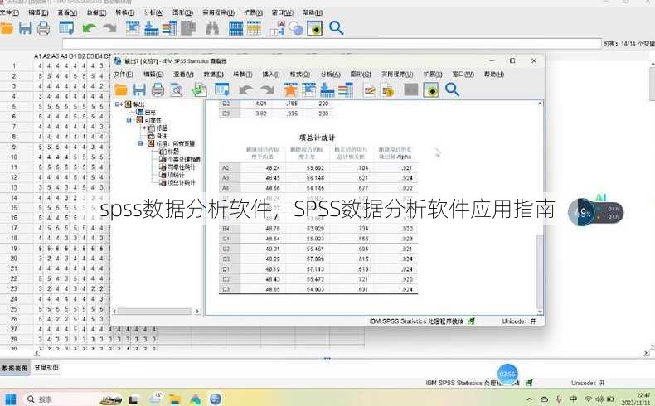The height and width of the screenshot is (406, 655).
Task: Select 项总计统计 in the outline tree
Action: pos(182,182)
